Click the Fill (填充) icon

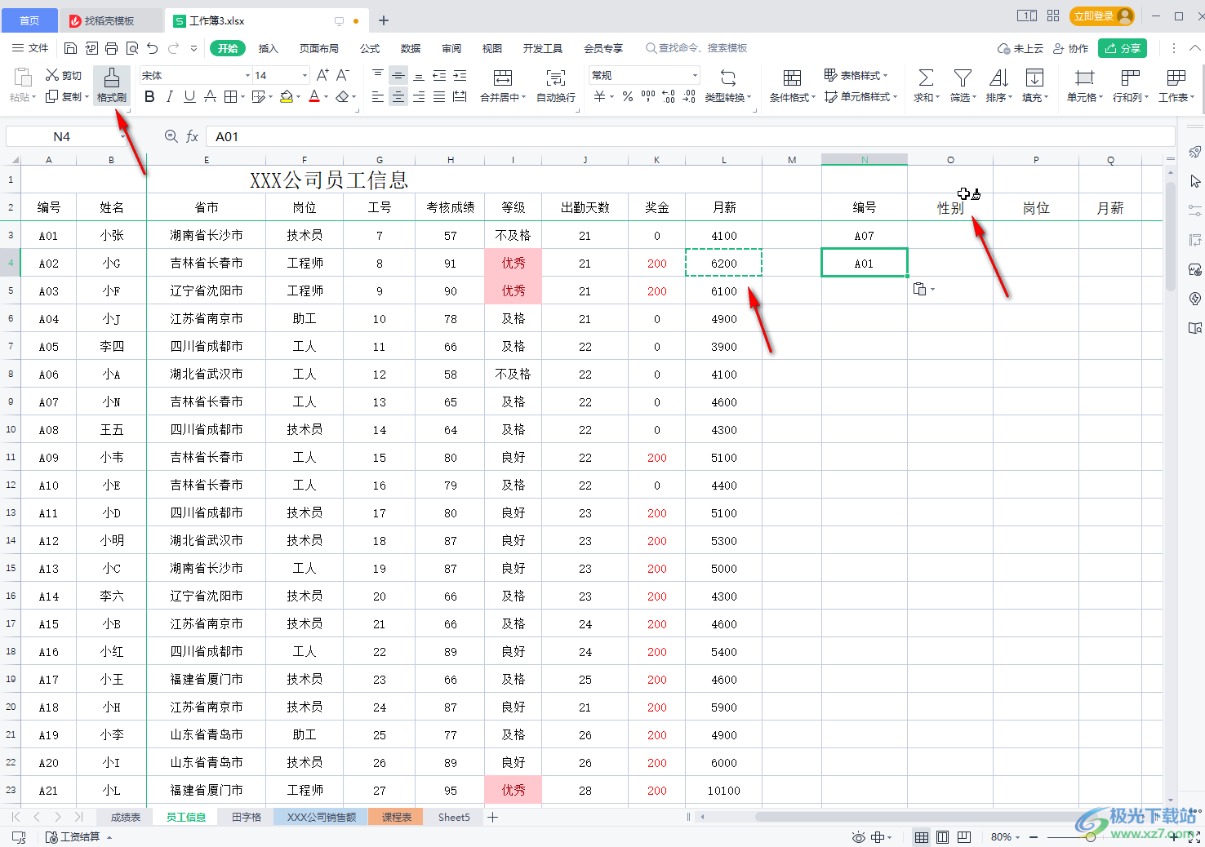(x=1034, y=78)
